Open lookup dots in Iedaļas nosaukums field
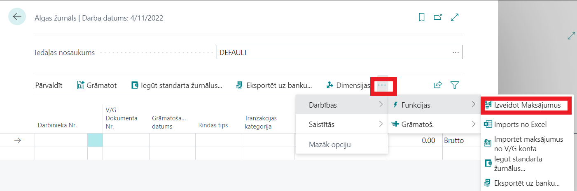 click(456, 53)
